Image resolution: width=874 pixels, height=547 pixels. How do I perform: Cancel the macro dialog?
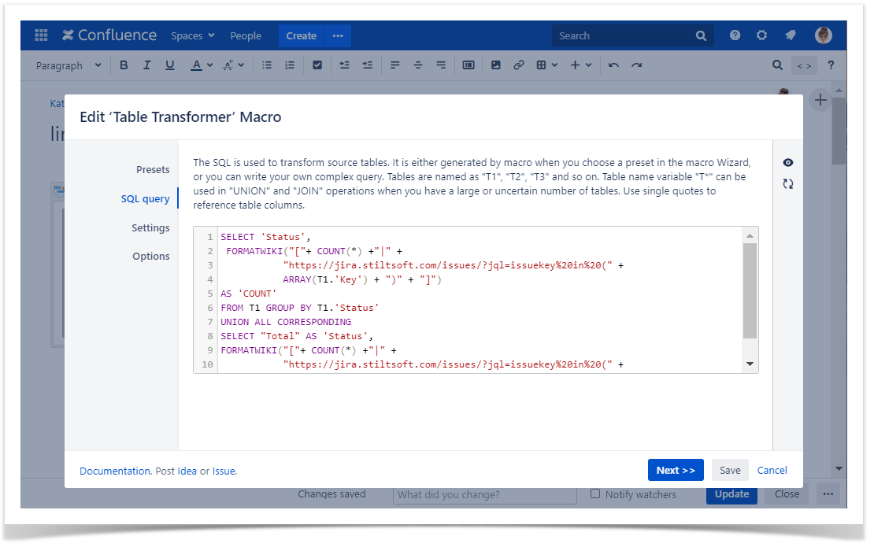click(x=772, y=470)
